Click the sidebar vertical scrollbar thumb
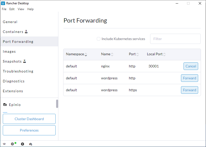 coord(57,104)
